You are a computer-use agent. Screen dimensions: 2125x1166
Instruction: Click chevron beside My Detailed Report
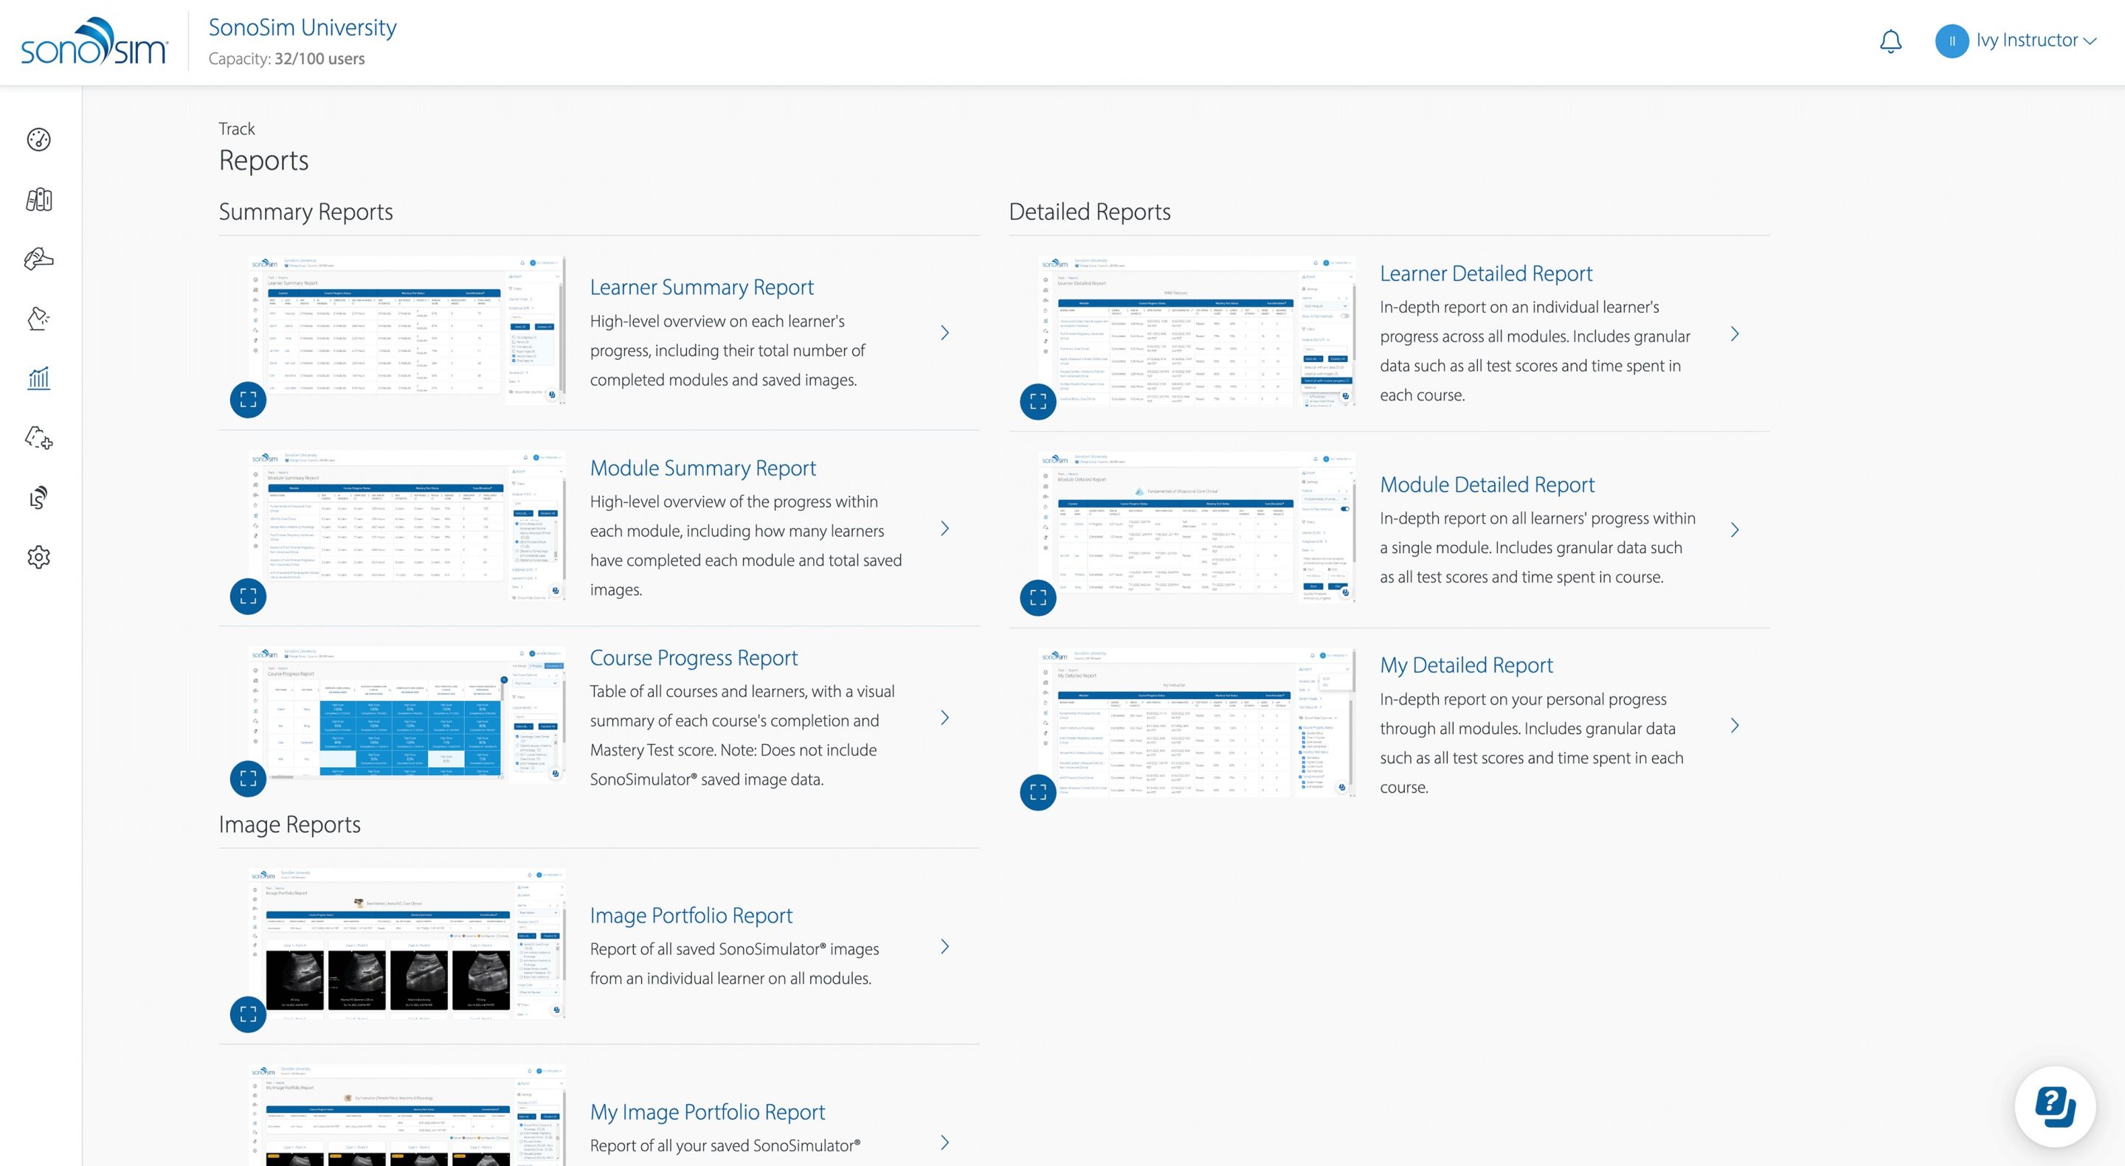pyautogui.click(x=1734, y=726)
